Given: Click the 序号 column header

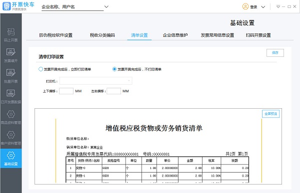Looking at the screenshot, I should [70, 161].
